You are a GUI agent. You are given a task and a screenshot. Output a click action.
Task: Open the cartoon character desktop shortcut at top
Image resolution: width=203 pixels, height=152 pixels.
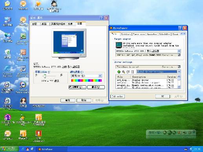point(54,6)
